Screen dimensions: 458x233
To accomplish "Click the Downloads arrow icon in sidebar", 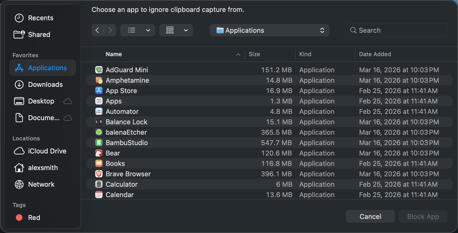I will [19, 85].
